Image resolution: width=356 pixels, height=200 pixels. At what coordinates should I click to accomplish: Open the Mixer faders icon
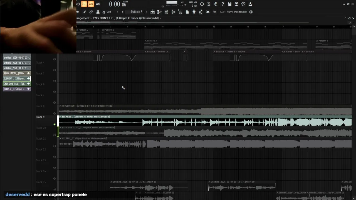[173, 12]
